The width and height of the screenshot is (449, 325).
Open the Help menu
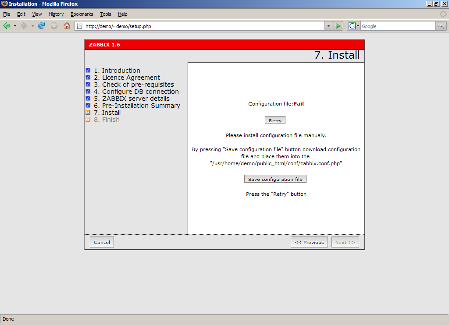coord(123,14)
